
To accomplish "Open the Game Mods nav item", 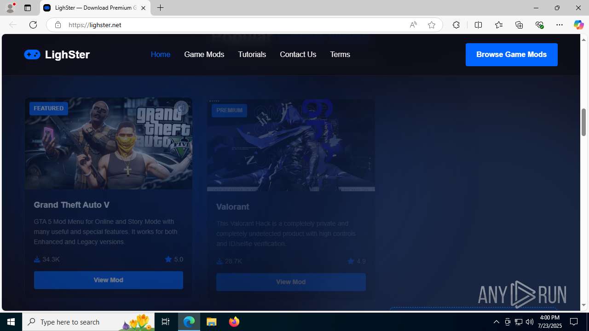I will tap(204, 54).
